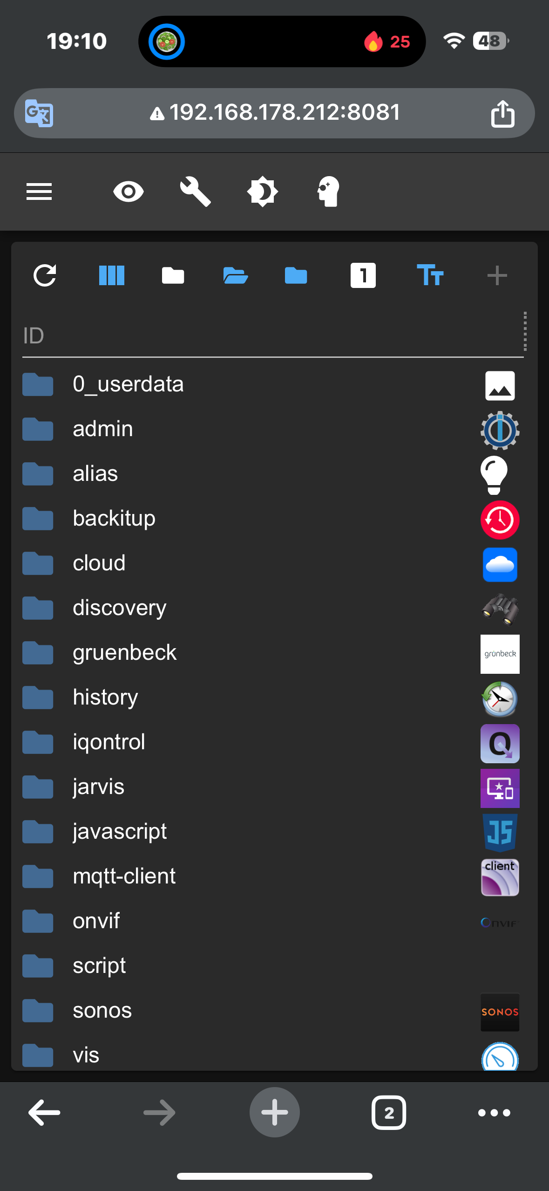Expand one level with number 1 icon
Screen dimensions: 549x1191
click(x=363, y=275)
